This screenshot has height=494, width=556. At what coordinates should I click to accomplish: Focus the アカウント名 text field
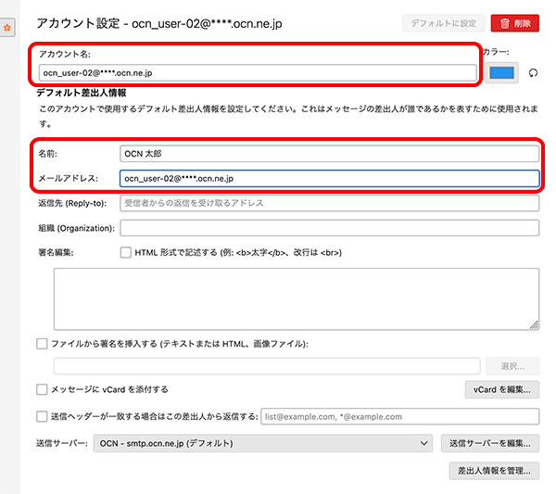[258, 73]
